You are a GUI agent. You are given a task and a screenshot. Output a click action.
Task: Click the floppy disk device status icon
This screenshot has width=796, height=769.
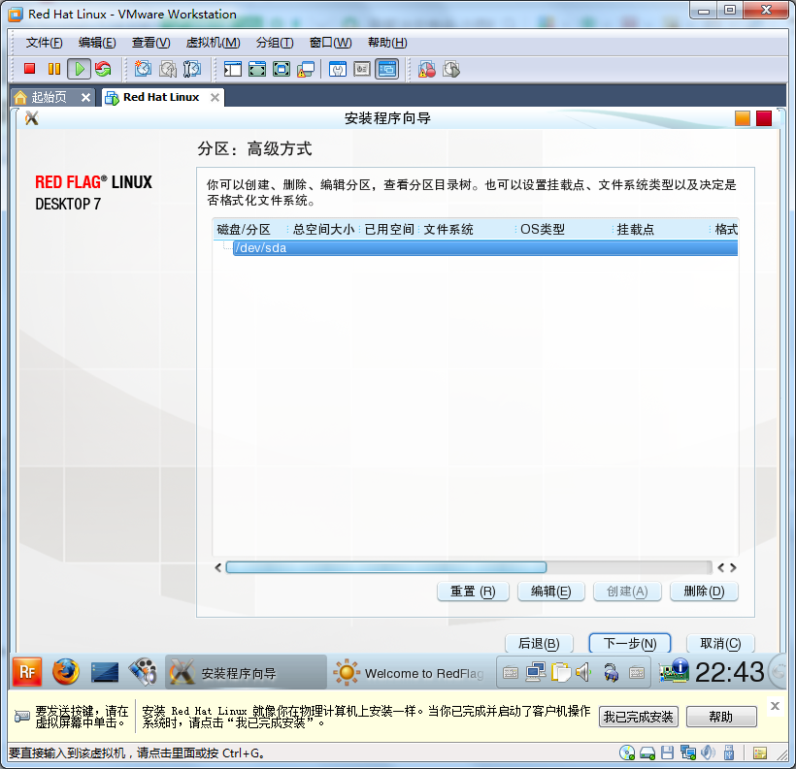[668, 753]
